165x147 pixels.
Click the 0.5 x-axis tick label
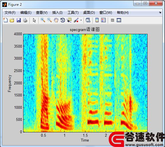(43, 136)
